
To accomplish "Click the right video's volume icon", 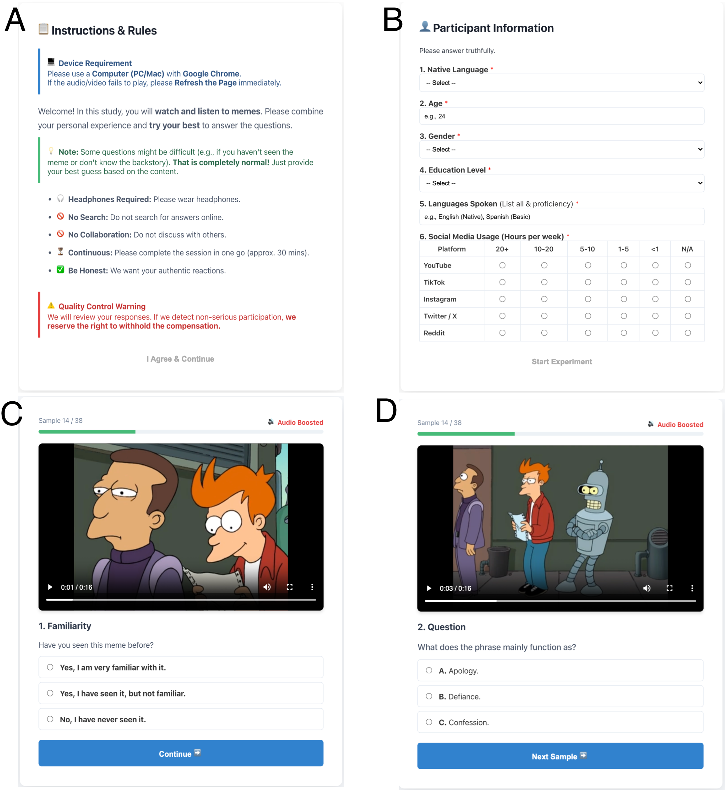I will (x=647, y=588).
